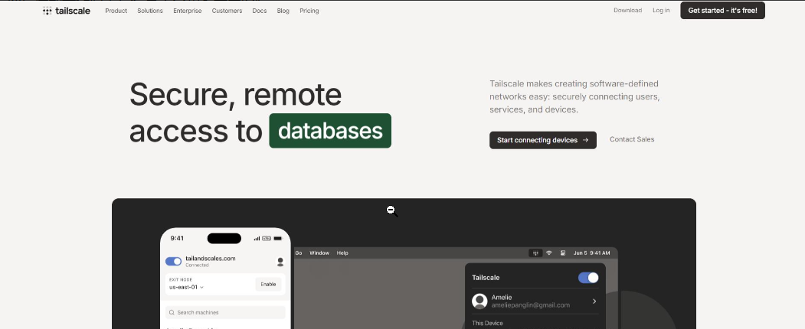
Task: Click the Wi-Fi icon in the mockup menu bar
Action: tap(549, 253)
